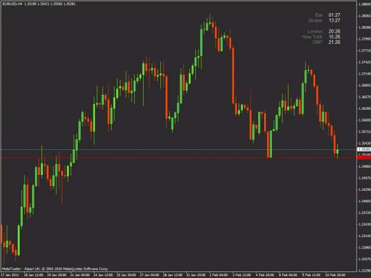The image size is (371, 278).
Task: Click the 2 Feb 04:00 time label
Action: point(218,275)
